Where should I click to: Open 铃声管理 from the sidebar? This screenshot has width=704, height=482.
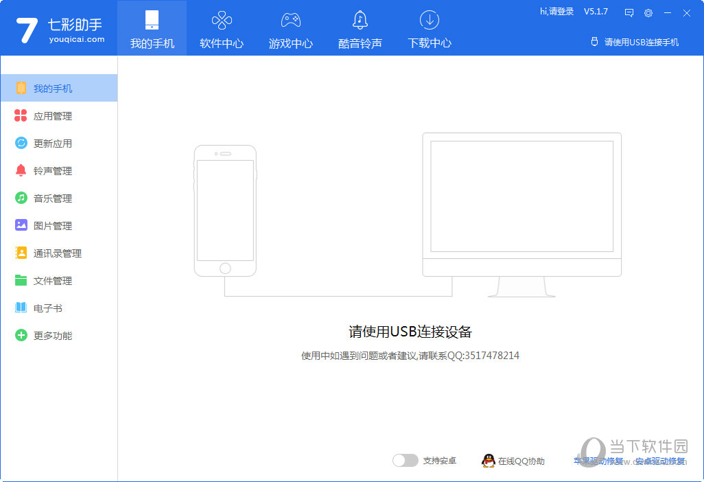pyautogui.click(x=59, y=171)
